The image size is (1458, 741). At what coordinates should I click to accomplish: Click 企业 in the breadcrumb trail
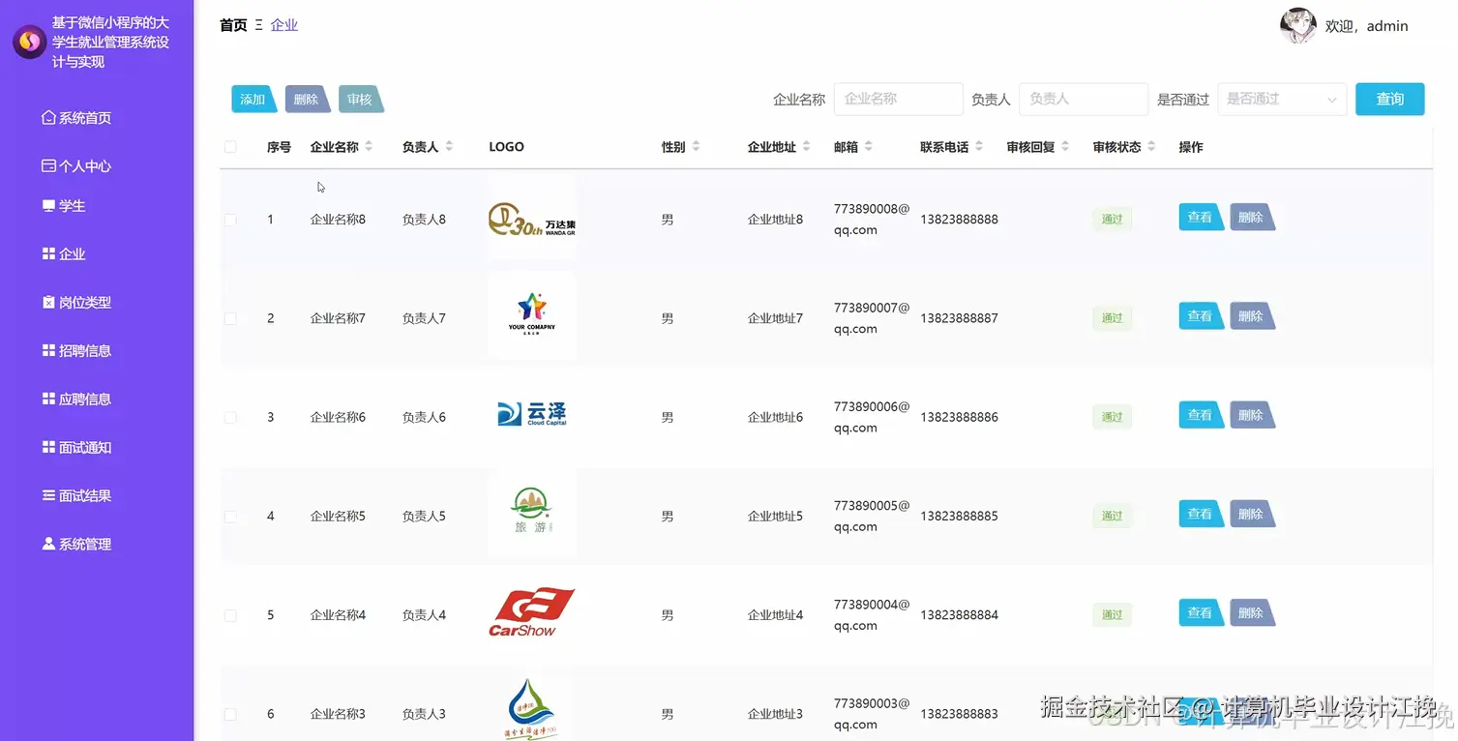284,24
